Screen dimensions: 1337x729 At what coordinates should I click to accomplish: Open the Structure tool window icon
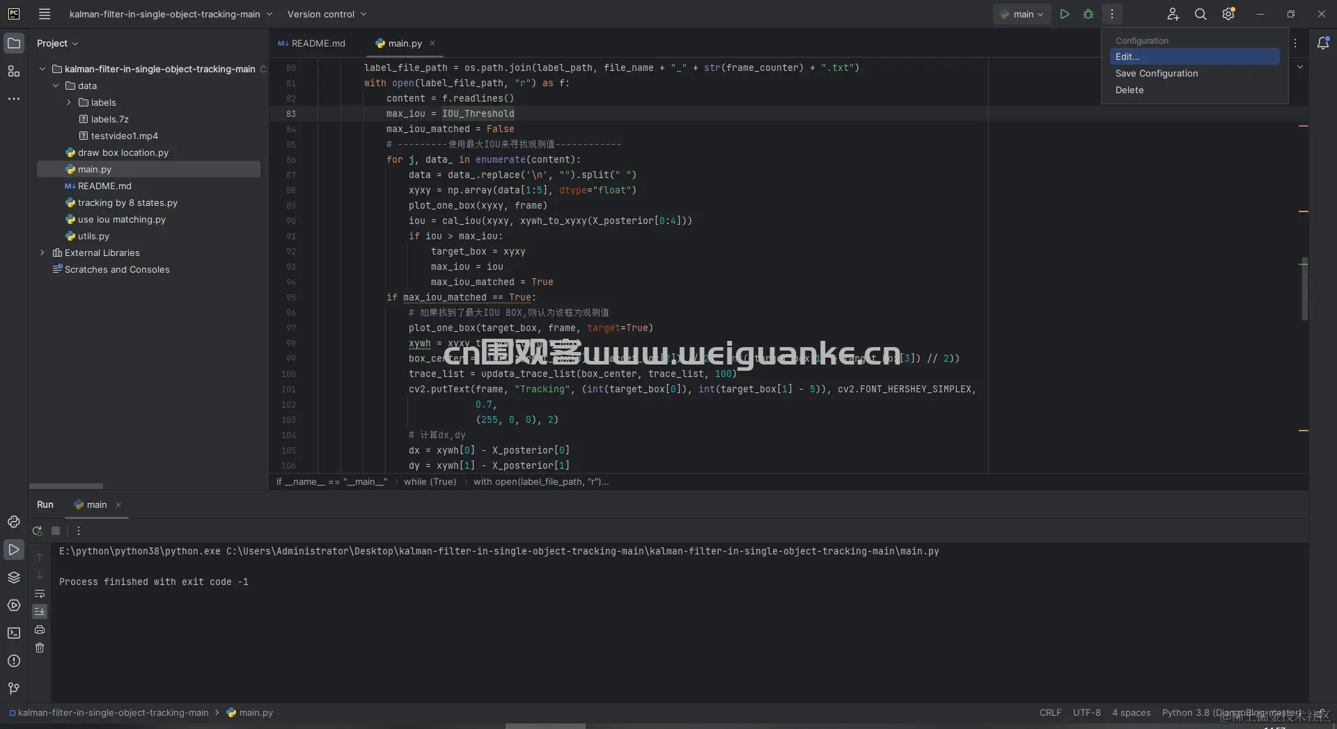(x=14, y=71)
